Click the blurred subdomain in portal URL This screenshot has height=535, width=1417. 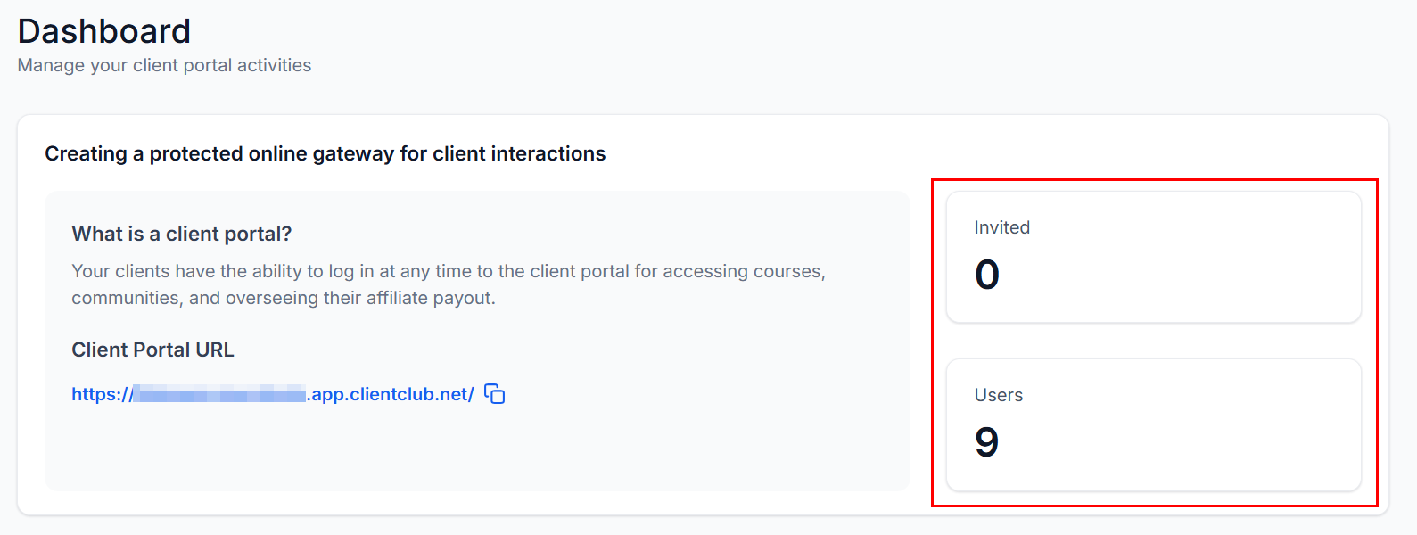(x=219, y=394)
